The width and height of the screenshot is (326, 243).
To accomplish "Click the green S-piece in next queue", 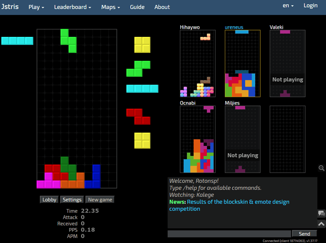I will tap(139, 69).
